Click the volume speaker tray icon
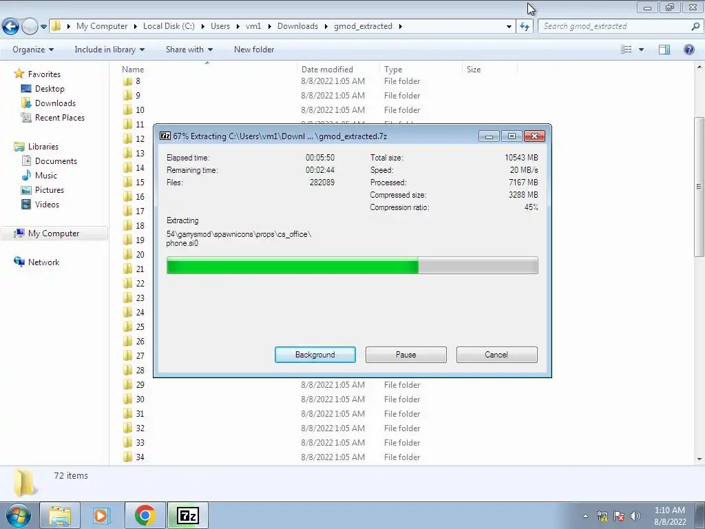The image size is (705, 529). [635, 516]
